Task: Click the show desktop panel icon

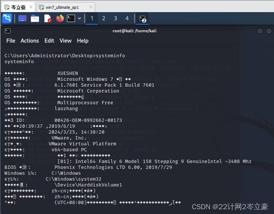Action: pyautogui.click(x=22, y=19)
